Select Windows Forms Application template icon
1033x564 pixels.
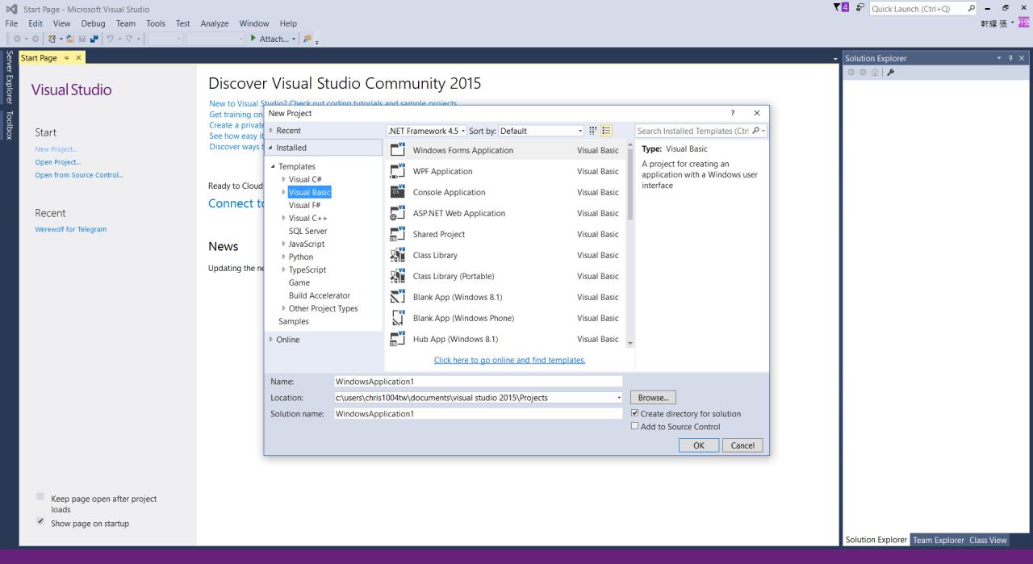click(x=397, y=150)
